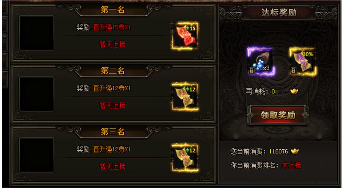This screenshot has height=189, width=343.
Task: Click lock badge on blue beads bag
Action: [x=252, y=70]
